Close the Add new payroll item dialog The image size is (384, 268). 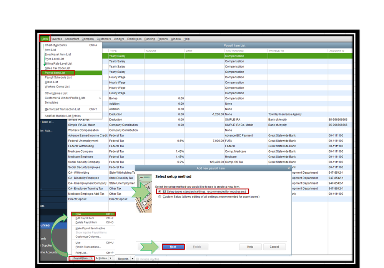click(x=289, y=168)
